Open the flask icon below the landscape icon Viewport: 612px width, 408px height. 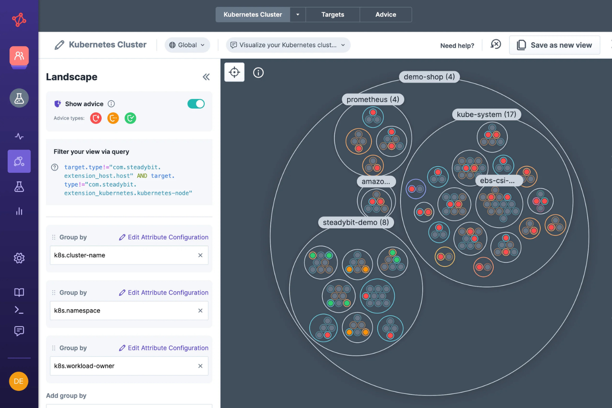(x=19, y=187)
